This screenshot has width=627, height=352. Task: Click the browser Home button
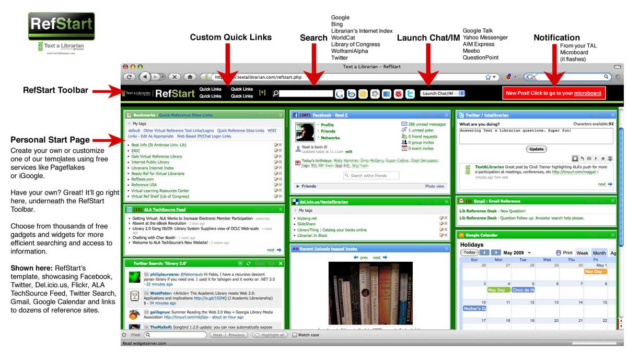pos(191,77)
